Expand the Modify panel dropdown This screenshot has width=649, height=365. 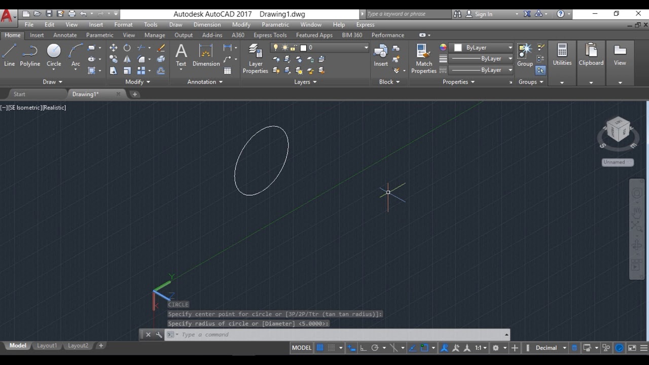pos(137,82)
